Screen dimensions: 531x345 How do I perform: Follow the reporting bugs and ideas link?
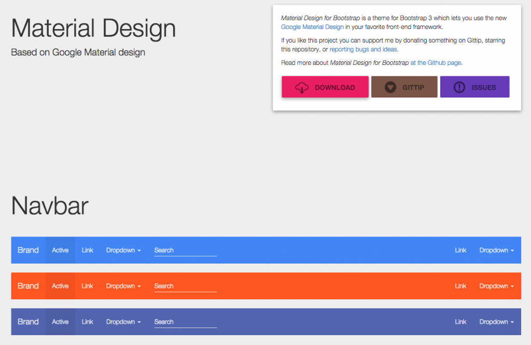click(x=363, y=49)
